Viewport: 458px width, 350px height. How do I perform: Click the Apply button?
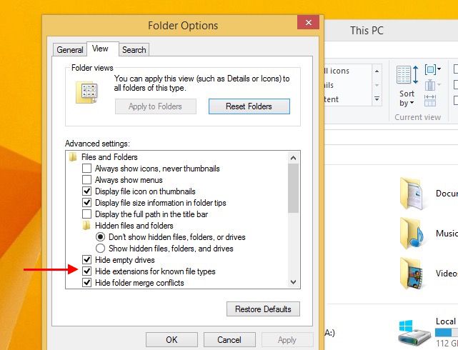[x=287, y=340]
